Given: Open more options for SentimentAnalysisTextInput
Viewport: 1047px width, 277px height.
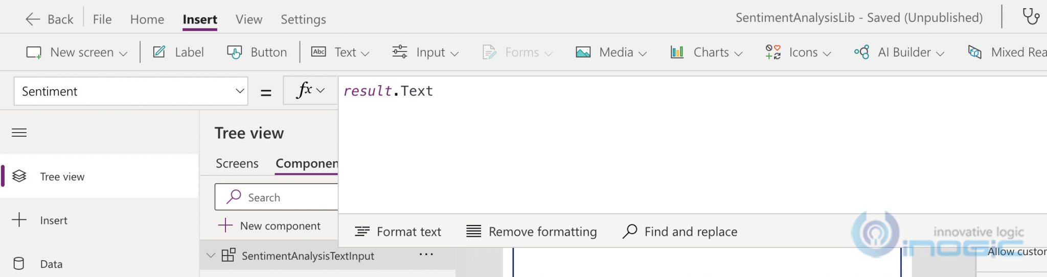Looking at the screenshot, I should (426, 255).
